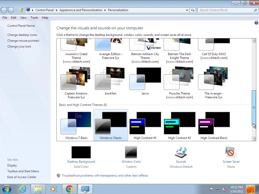This screenshot has height=194, width=259.
Task: Click the search magnifier icon
Action: coord(255,10)
